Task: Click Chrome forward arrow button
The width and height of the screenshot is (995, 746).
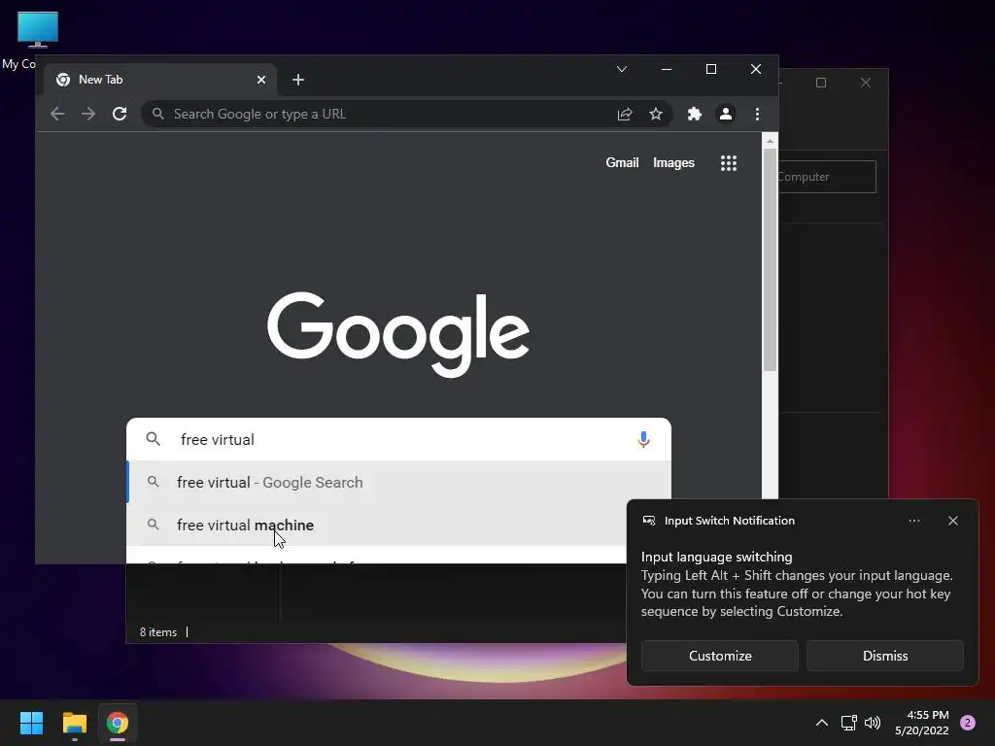Action: click(88, 114)
